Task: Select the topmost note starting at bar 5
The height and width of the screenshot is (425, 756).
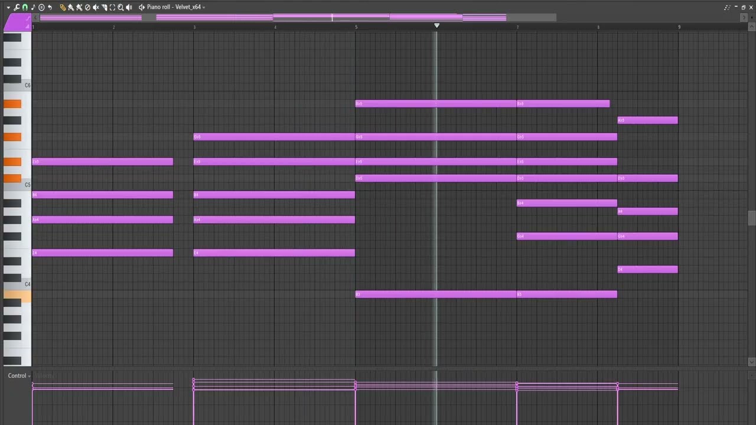Action: click(x=436, y=103)
